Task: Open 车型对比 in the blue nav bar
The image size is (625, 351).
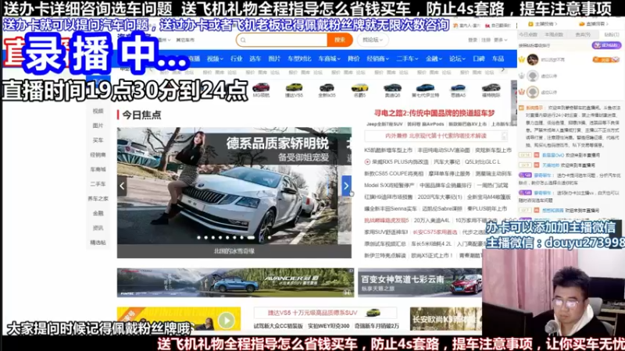Action: (x=299, y=59)
